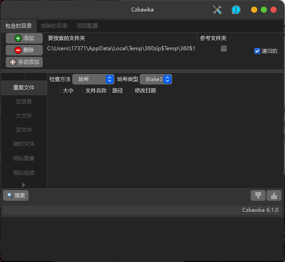Image resolution: width=285 pixels, height=262 pixels.
Task: Toggle the 递归的 recursive checkbox
Action: point(257,51)
